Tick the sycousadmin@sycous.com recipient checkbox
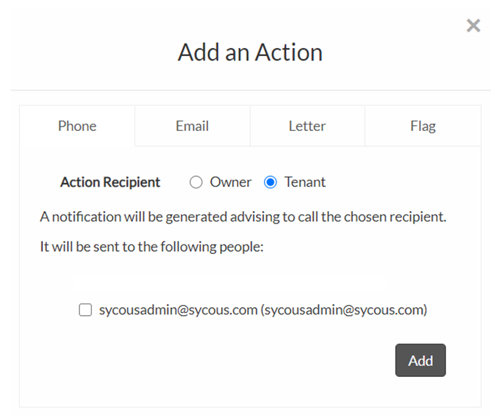 point(86,310)
